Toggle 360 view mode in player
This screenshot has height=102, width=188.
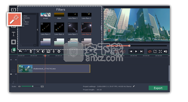tap(150, 51)
